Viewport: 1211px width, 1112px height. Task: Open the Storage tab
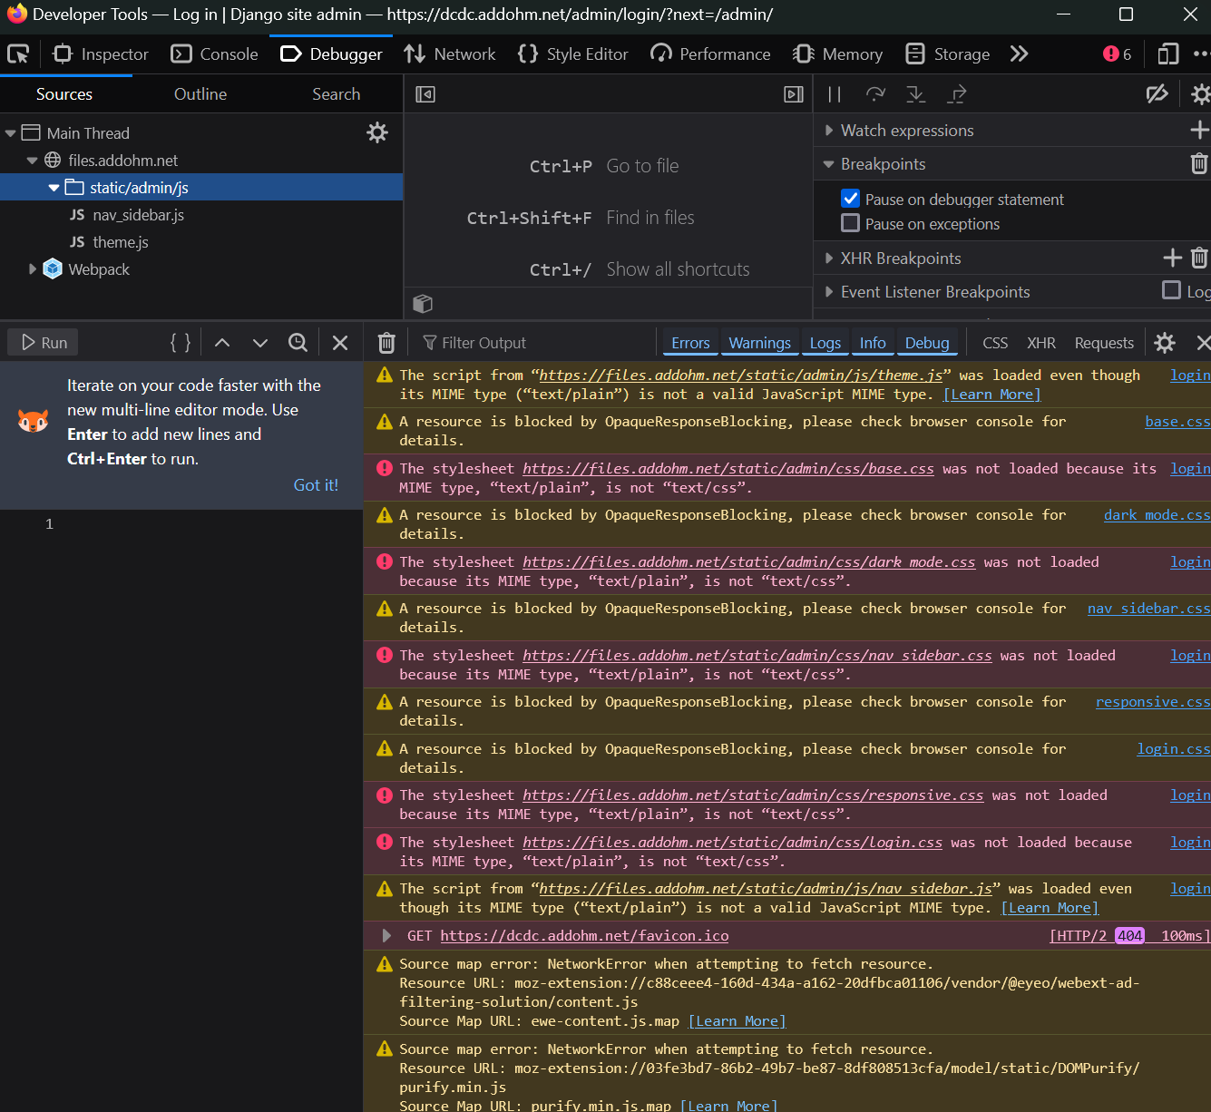tap(948, 54)
